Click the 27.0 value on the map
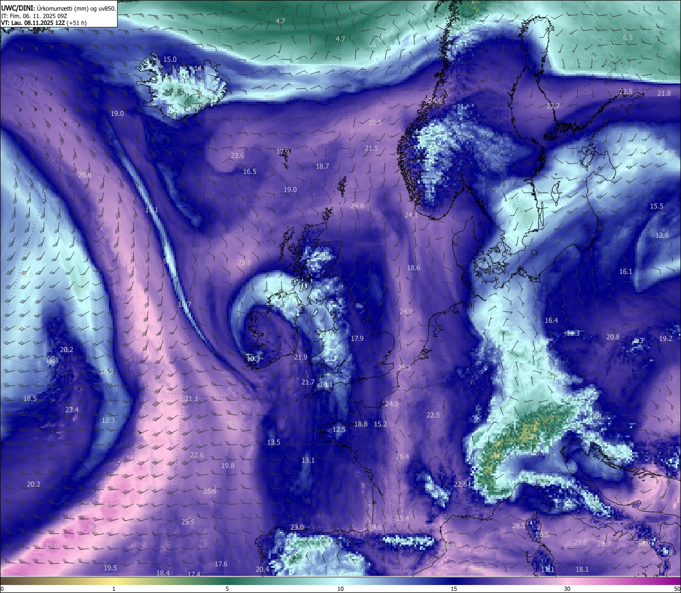681x593 pixels. pos(580,542)
